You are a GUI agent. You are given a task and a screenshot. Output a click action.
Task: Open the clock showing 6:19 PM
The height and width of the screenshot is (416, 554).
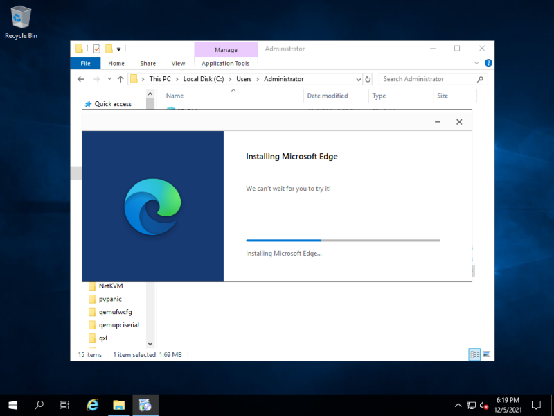(508, 405)
